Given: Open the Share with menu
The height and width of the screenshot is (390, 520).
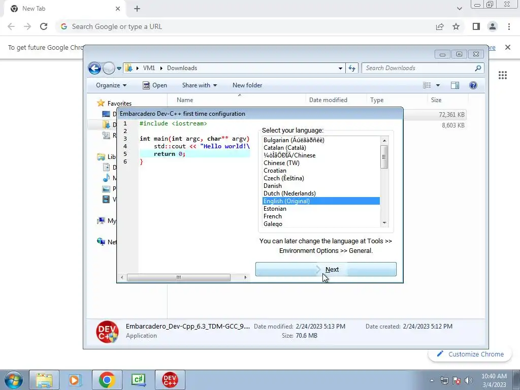Looking at the screenshot, I should (x=199, y=85).
